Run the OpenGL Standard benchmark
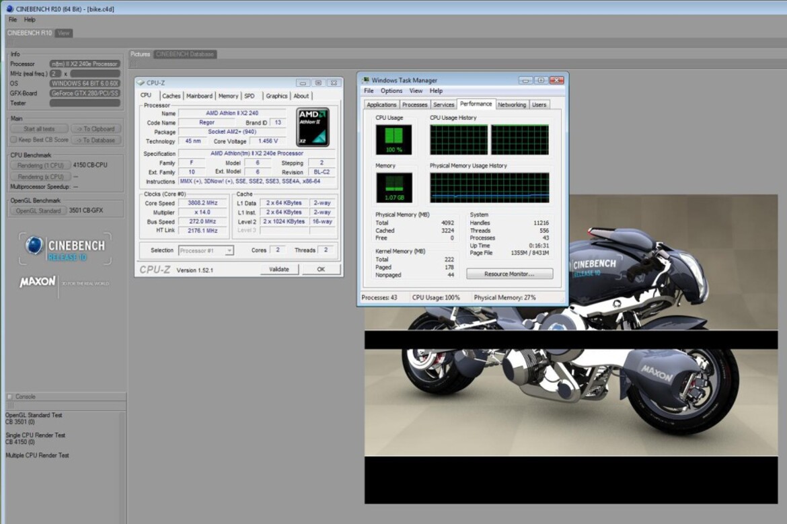Screen dimensions: 787x524 click(38, 211)
